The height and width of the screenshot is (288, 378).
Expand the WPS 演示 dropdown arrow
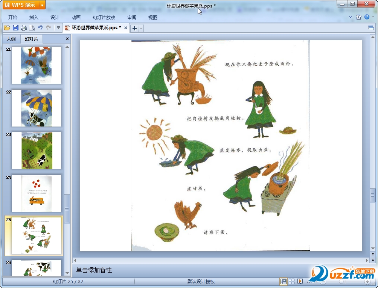tap(43, 5)
